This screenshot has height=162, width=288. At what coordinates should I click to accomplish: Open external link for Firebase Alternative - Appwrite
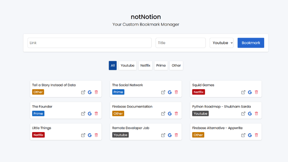[x=243, y=135]
